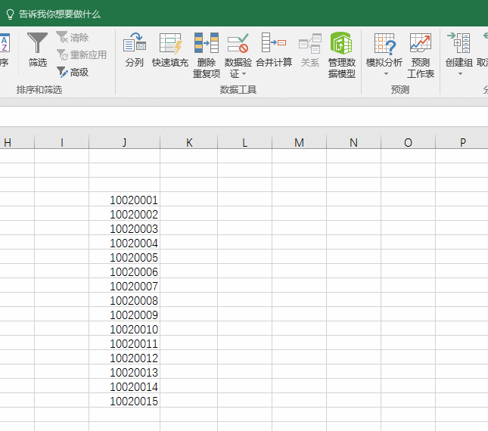The height and width of the screenshot is (431, 488).
Task: Click the Data Validation (数据验证) icon
Action: coord(238,44)
